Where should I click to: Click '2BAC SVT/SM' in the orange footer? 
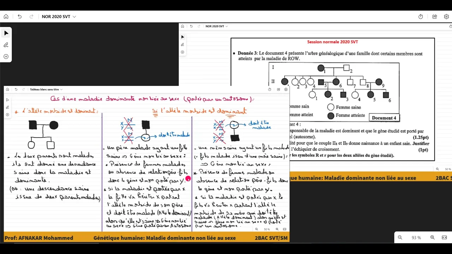(271, 238)
